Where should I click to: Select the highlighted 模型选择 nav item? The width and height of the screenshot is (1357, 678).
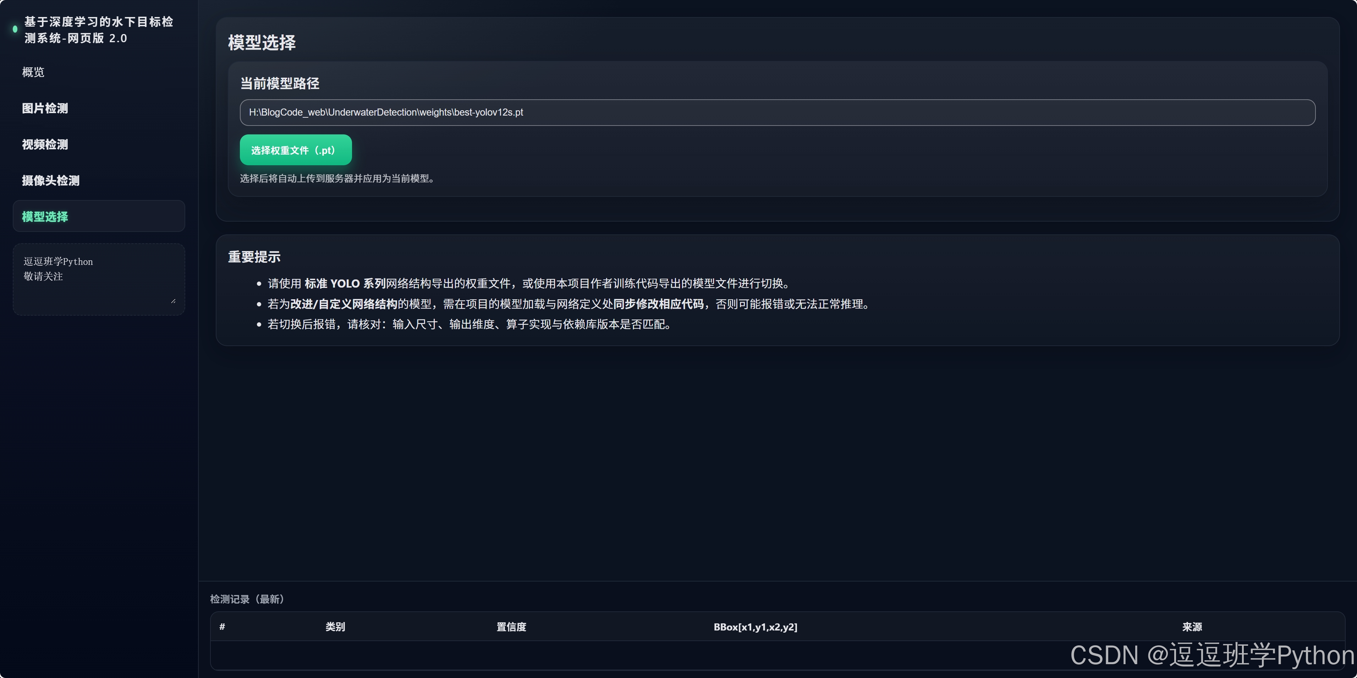click(44, 216)
